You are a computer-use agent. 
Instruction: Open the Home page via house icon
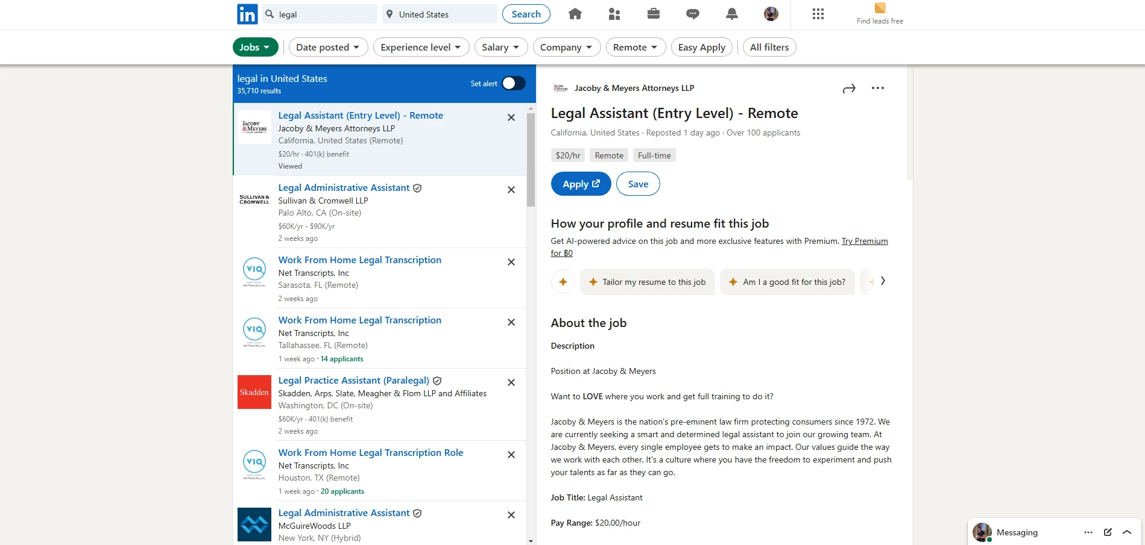(575, 14)
